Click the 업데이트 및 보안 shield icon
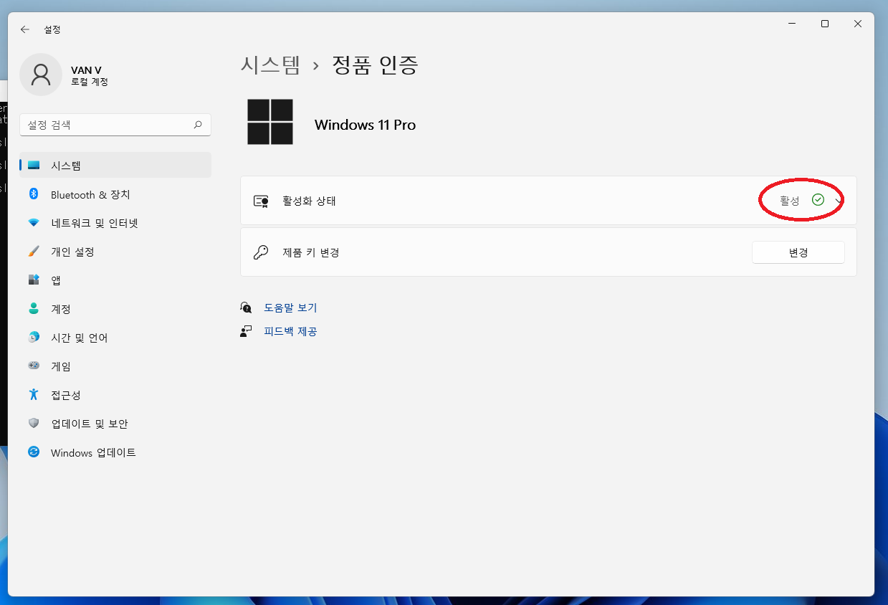888x605 pixels. pyautogui.click(x=34, y=424)
